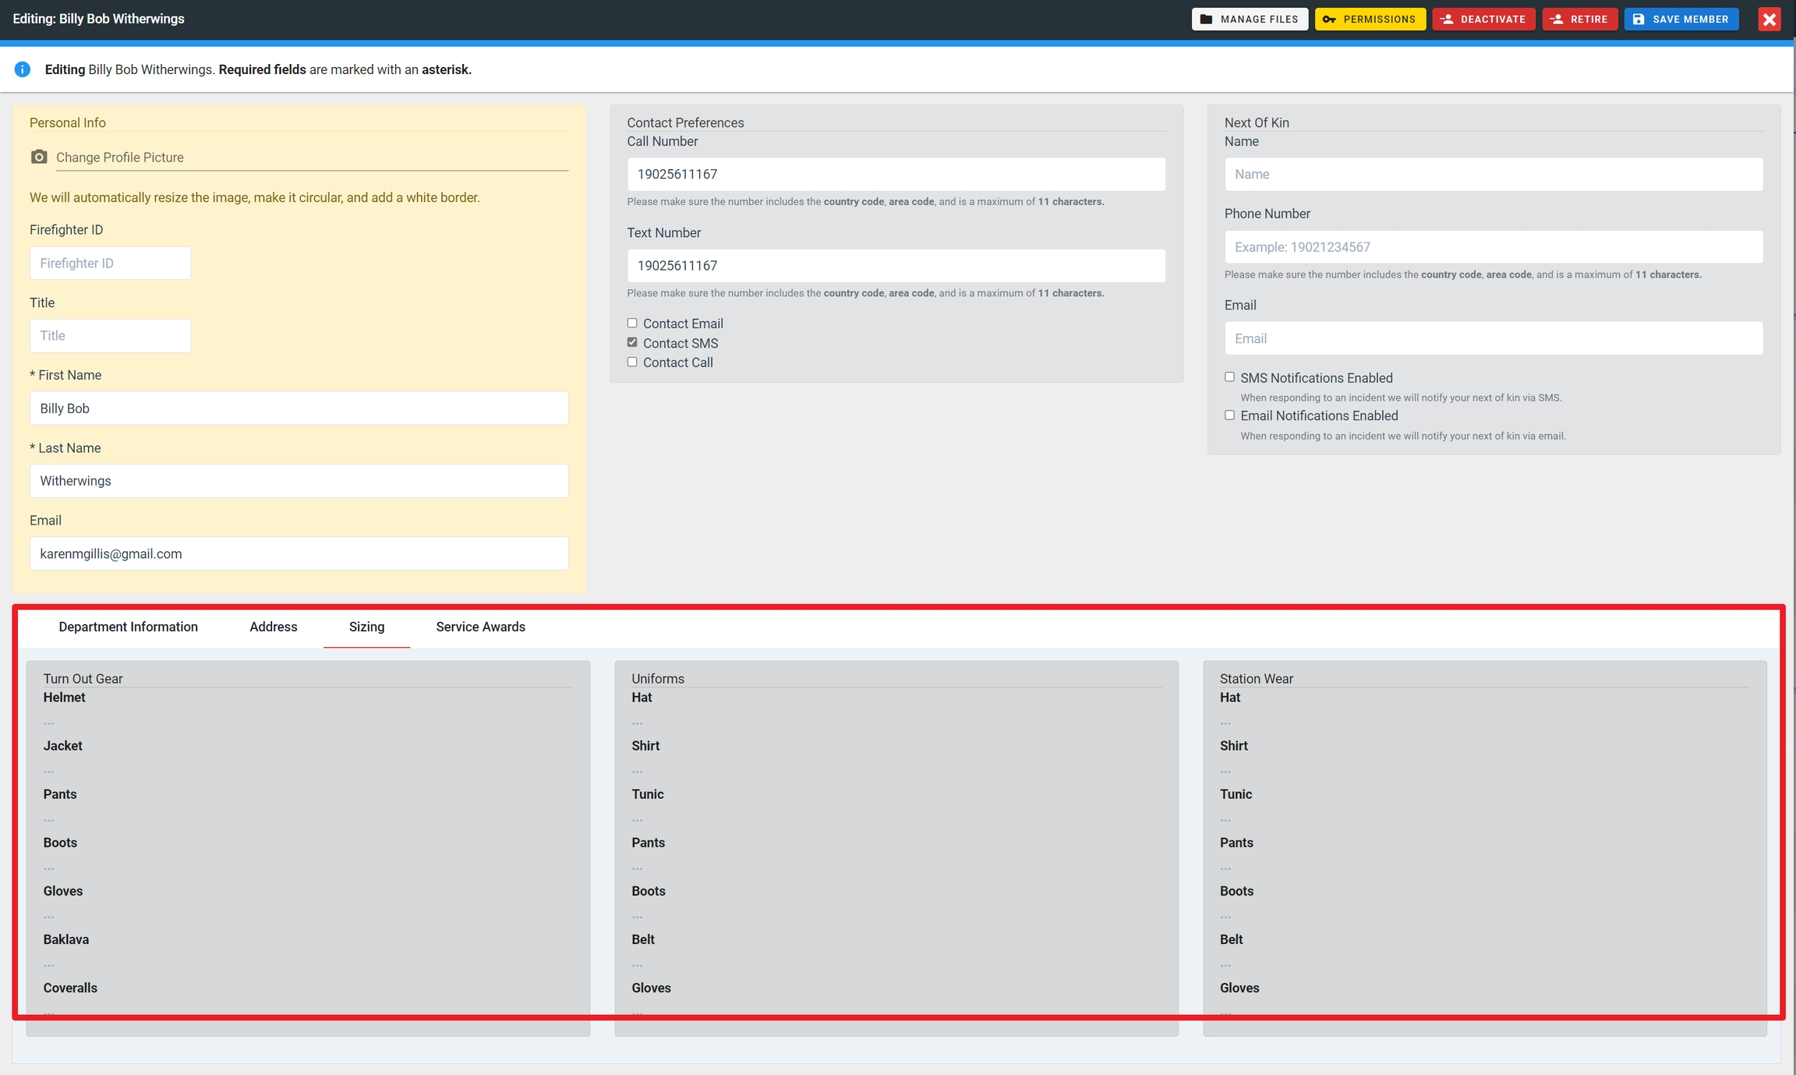Screen dimensions: 1796x1075
Task: Open Permissions with key icon
Action: tap(1370, 19)
